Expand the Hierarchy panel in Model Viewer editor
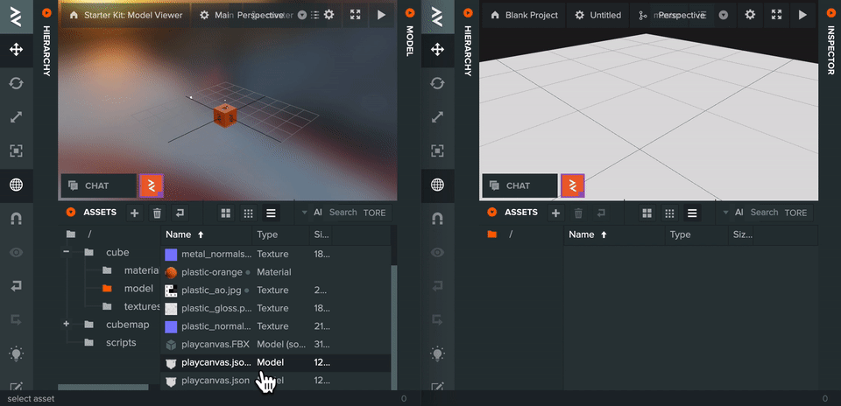 tap(46, 13)
